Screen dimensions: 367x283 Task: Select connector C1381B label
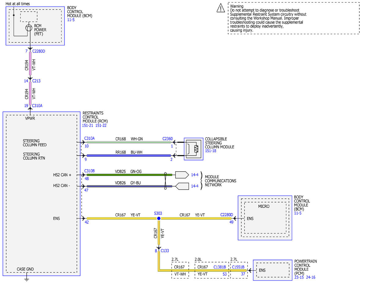220,267
